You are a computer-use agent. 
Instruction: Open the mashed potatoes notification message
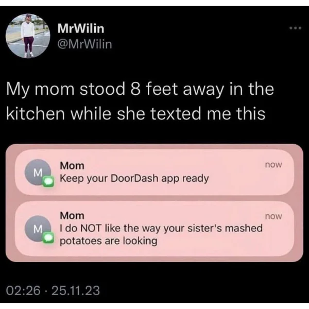[x=154, y=229]
